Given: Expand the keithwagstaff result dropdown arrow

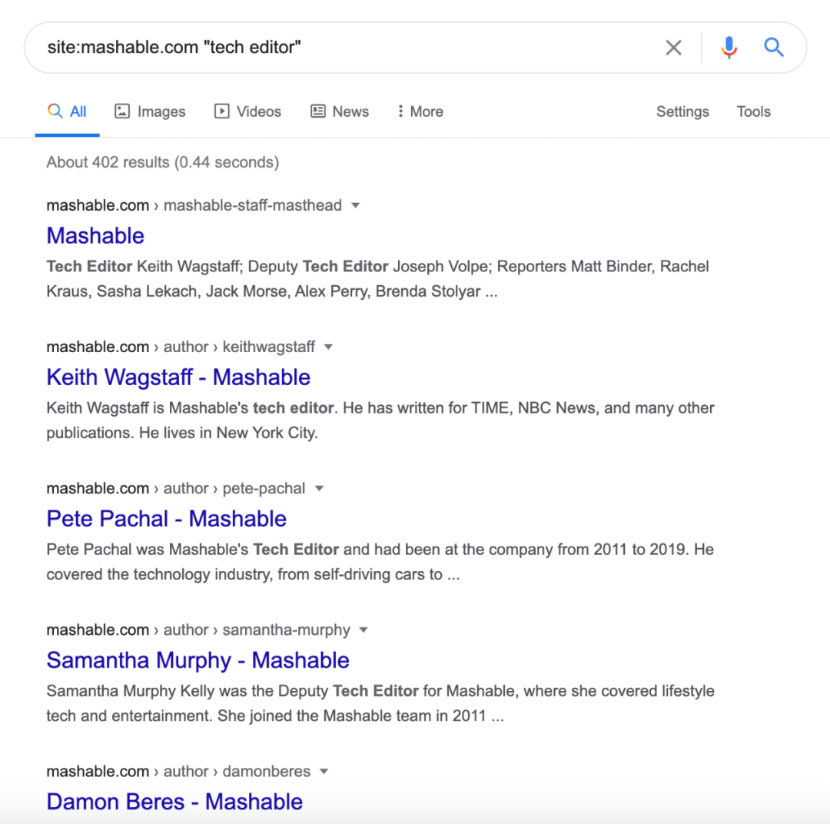Looking at the screenshot, I should coord(328,347).
